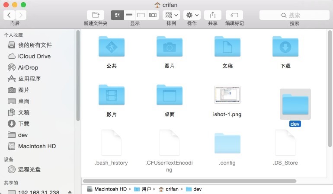Select 图片 in the sidebar
This screenshot has width=333, height=194.
coord(37,90)
